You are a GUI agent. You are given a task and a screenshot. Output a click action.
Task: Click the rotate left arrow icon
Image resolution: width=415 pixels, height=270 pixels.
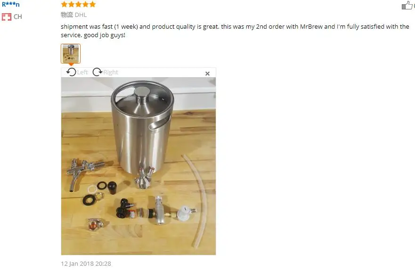click(x=71, y=72)
